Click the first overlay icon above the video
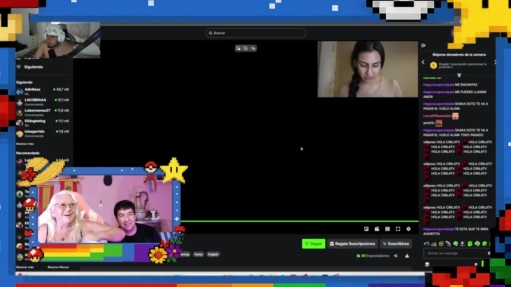Viewport: 511px width, 287px height. click(x=238, y=48)
